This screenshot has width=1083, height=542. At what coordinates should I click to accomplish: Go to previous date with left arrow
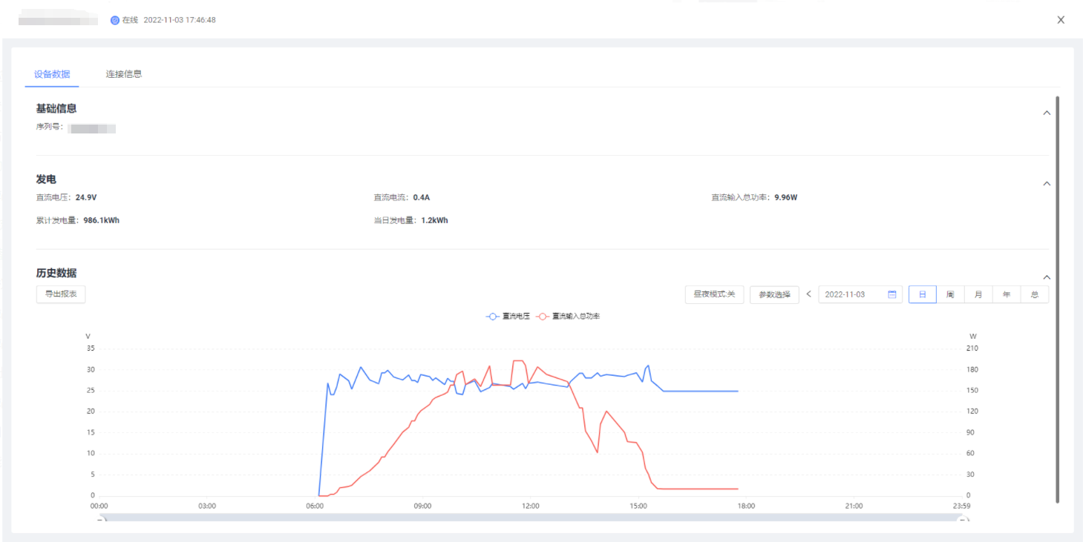tap(808, 294)
